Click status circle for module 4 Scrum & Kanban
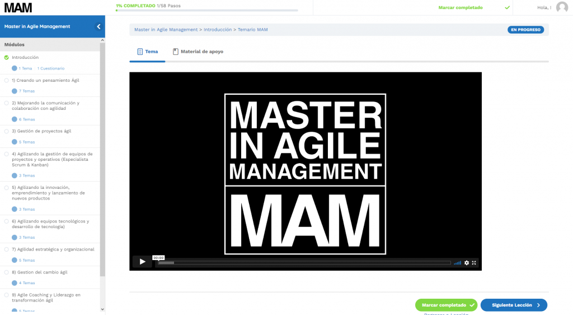 click(7, 154)
